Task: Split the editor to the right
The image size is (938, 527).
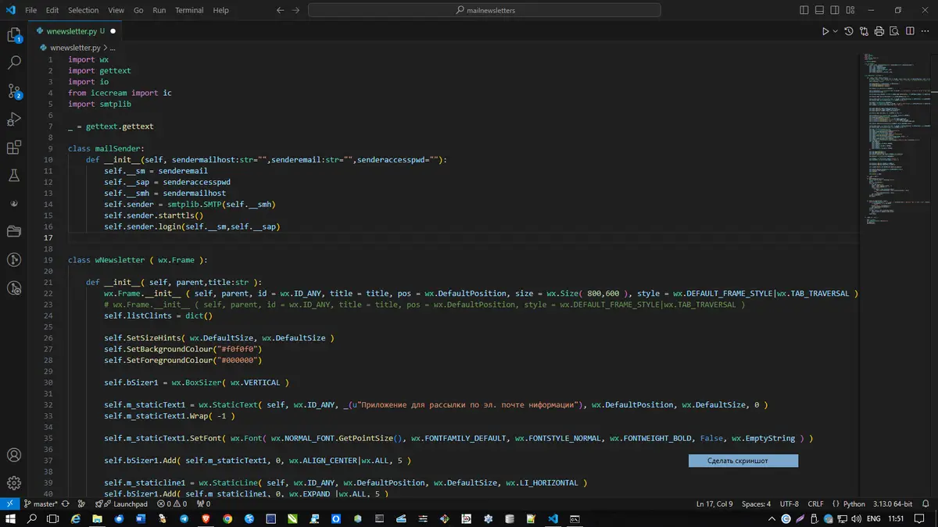Action: pyautogui.click(x=908, y=31)
